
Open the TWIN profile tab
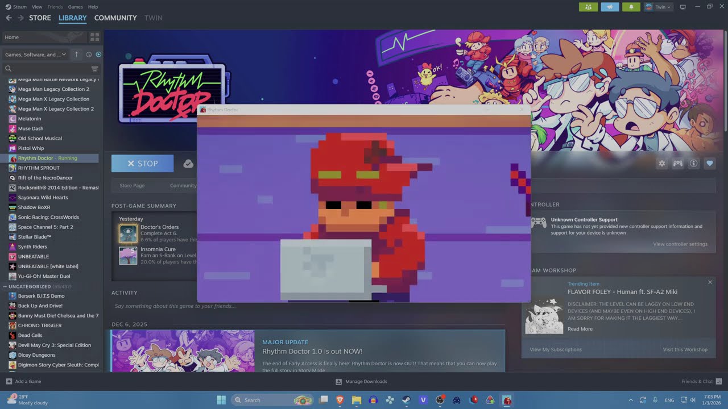(153, 18)
